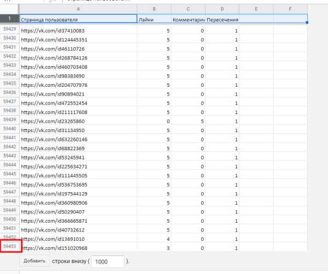Select column D header
The image size is (328, 274).
tap(222, 9)
